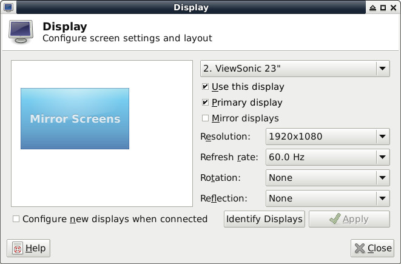Screen dimensions: 401x264
Task: Maximize the Display window
Action: click(383, 8)
